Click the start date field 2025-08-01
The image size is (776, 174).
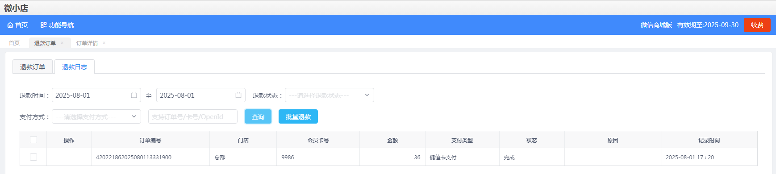point(96,95)
